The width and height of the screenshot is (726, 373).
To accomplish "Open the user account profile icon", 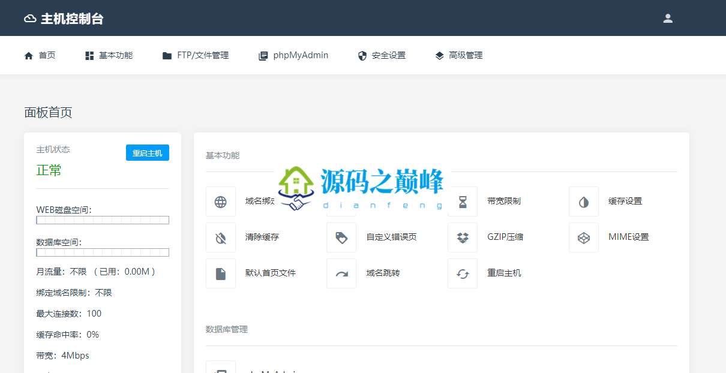I will click(668, 18).
